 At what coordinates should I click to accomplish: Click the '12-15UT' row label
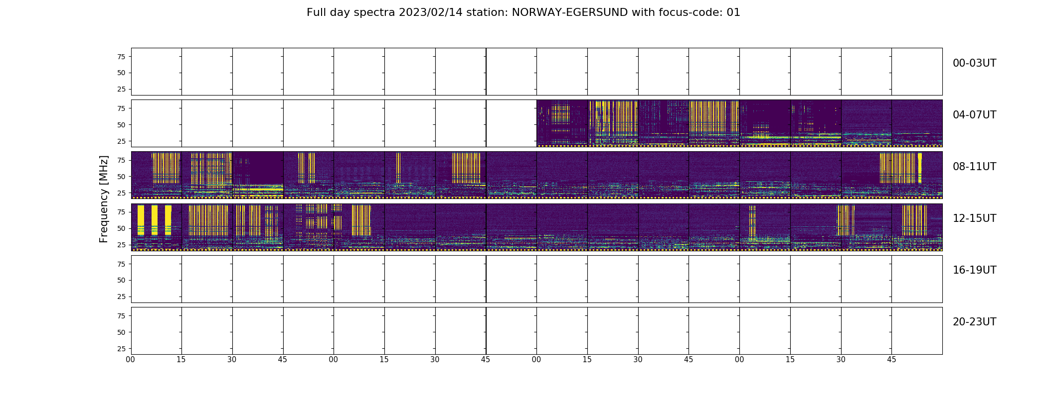[x=974, y=218]
